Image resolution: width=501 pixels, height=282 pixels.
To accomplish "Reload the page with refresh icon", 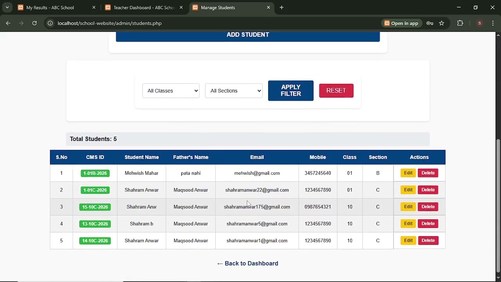I will (x=34, y=23).
